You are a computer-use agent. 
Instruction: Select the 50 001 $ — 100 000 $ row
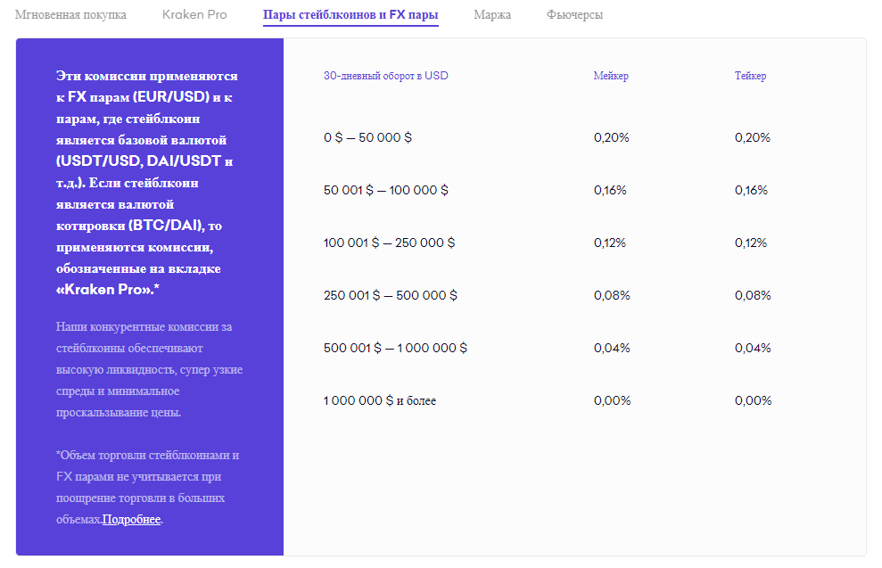pyautogui.click(x=548, y=190)
